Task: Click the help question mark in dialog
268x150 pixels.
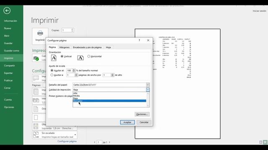Action: click(139, 40)
